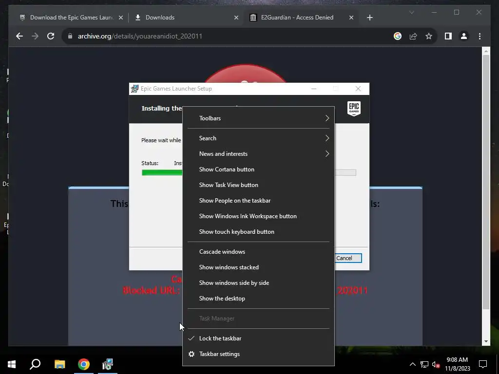Close the Epic Games Launcher Setup window
The image size is (499, 374).
pyautogui.click(x=358, y=89)
